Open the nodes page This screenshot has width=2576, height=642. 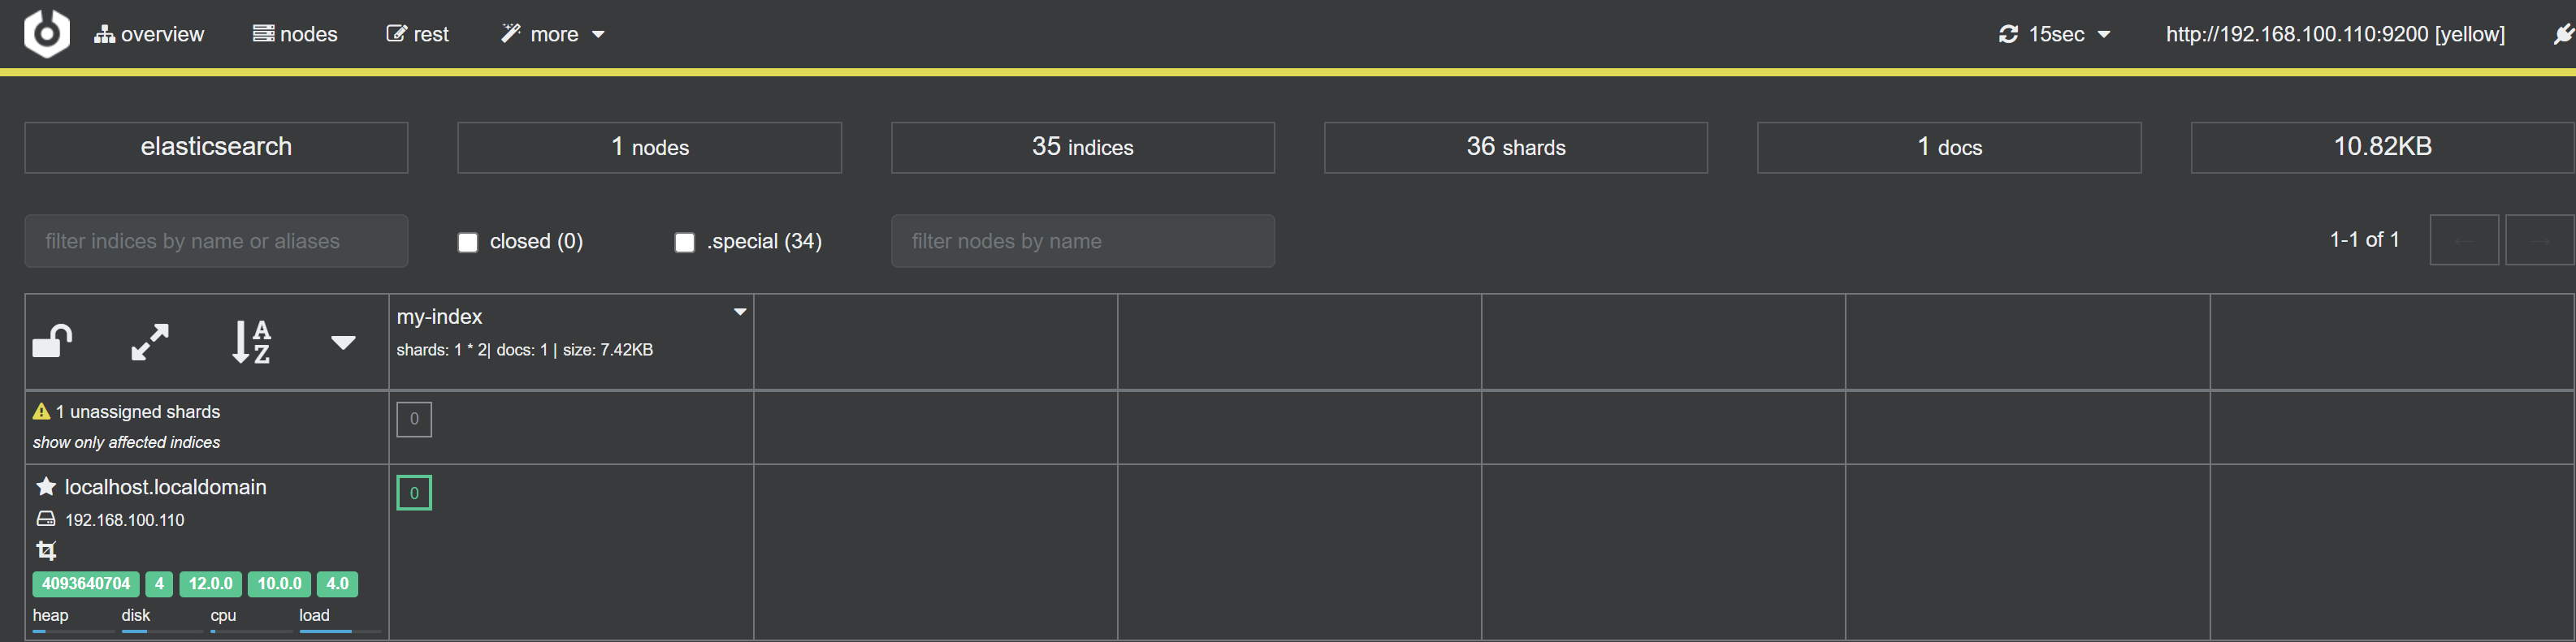295,34
